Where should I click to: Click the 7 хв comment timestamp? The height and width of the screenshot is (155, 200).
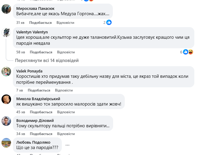coord(19,90)
